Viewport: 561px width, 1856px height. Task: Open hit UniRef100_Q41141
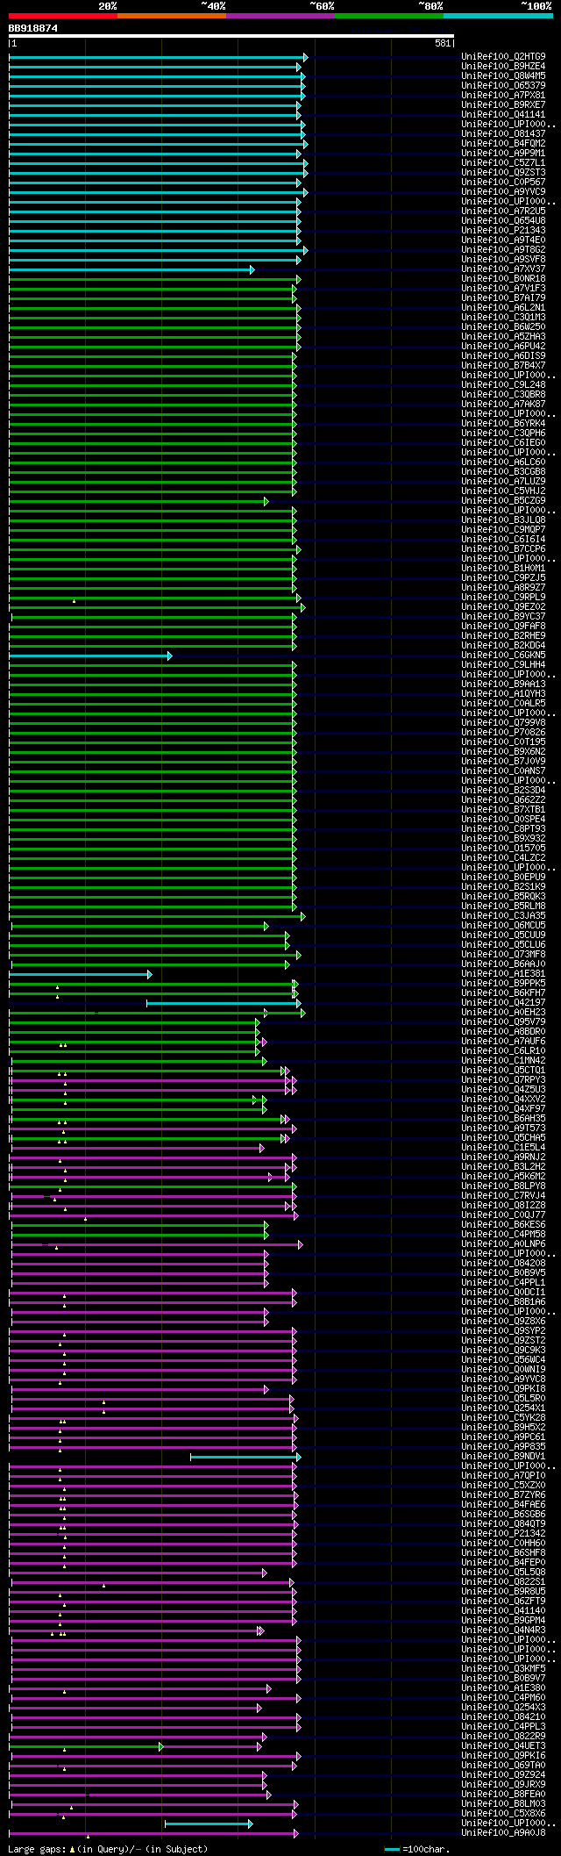tap(503, 114)
